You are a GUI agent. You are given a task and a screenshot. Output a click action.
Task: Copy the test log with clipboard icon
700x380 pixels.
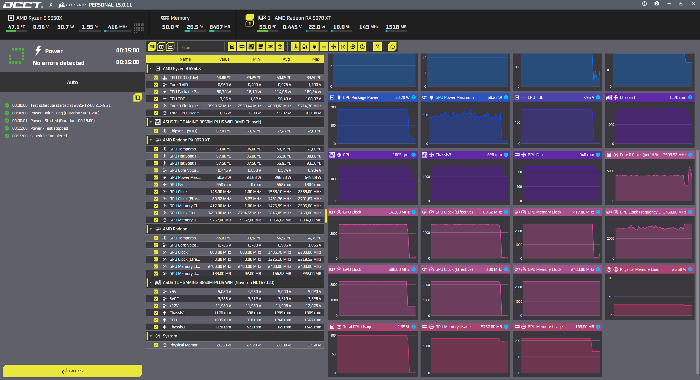coord(138,97)
